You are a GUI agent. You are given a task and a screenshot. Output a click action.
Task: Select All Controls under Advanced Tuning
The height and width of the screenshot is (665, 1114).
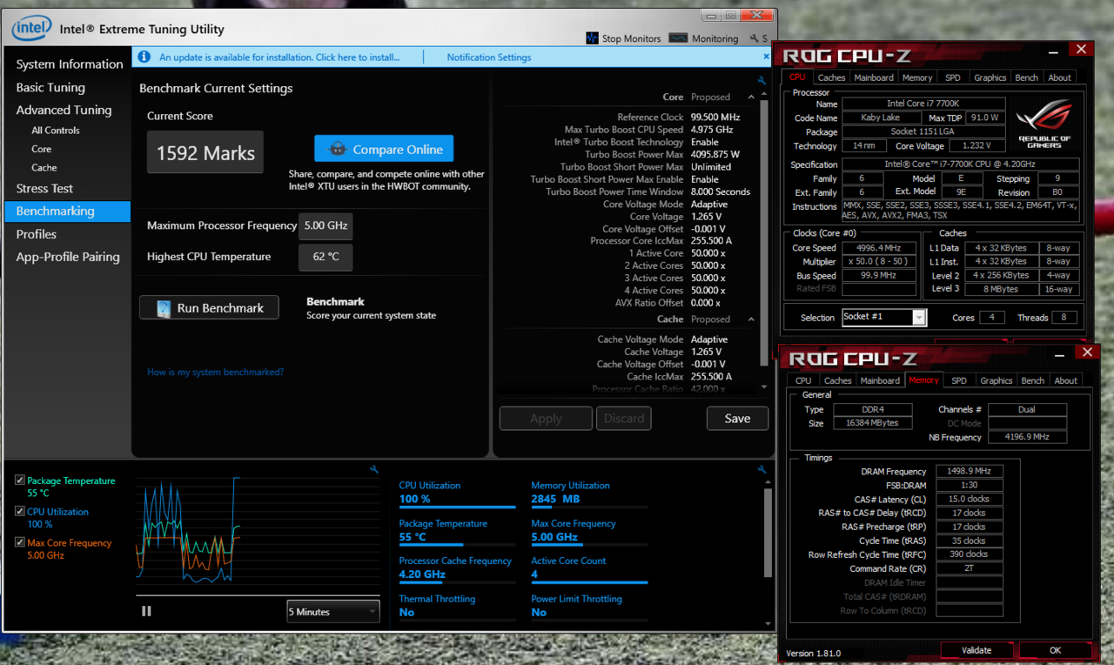tap(56, 131)
